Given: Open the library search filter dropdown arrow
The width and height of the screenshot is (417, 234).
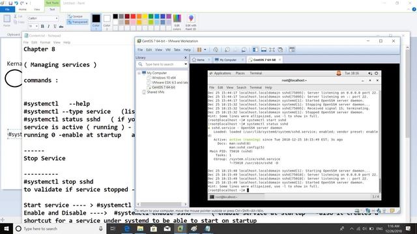Looking at the screenshot, I should point(185,64).
